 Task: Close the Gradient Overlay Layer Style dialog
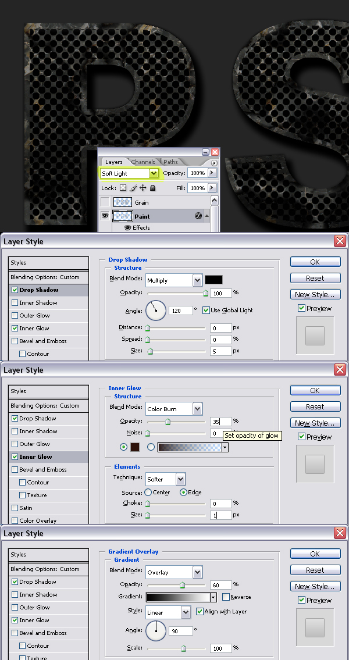tap(340, 533)
